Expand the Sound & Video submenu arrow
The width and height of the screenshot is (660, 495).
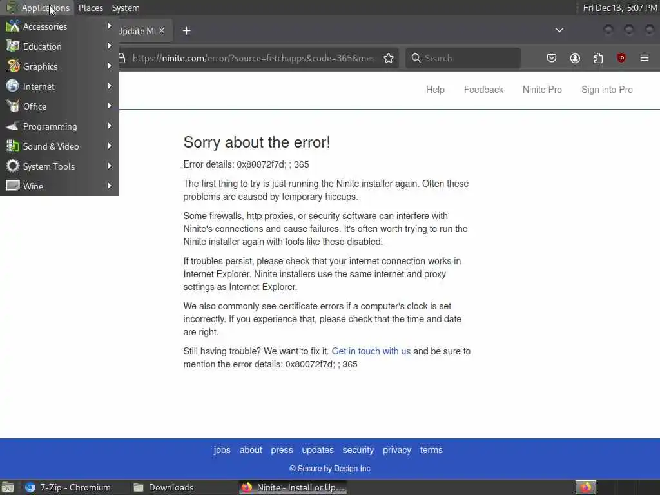click(x=110, y=146)
